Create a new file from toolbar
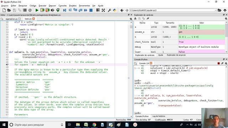The width and height of the screenshot is (228, 128). point(4,10)
